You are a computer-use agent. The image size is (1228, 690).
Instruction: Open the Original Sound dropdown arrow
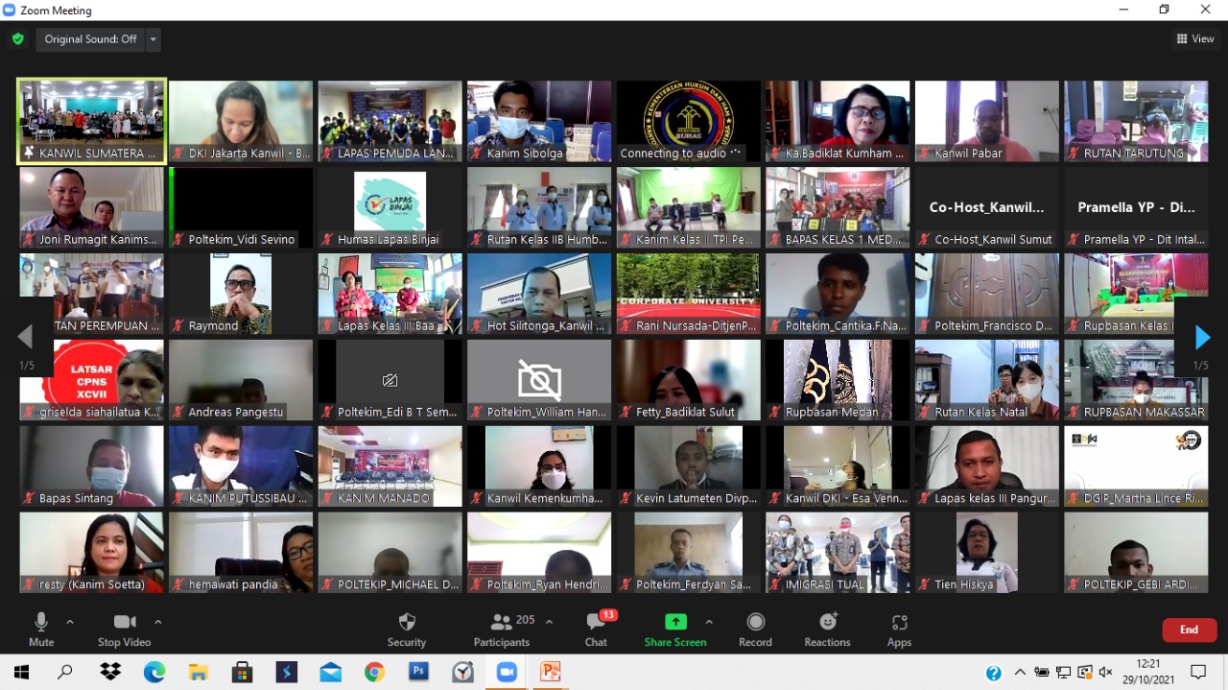point(153,39)
